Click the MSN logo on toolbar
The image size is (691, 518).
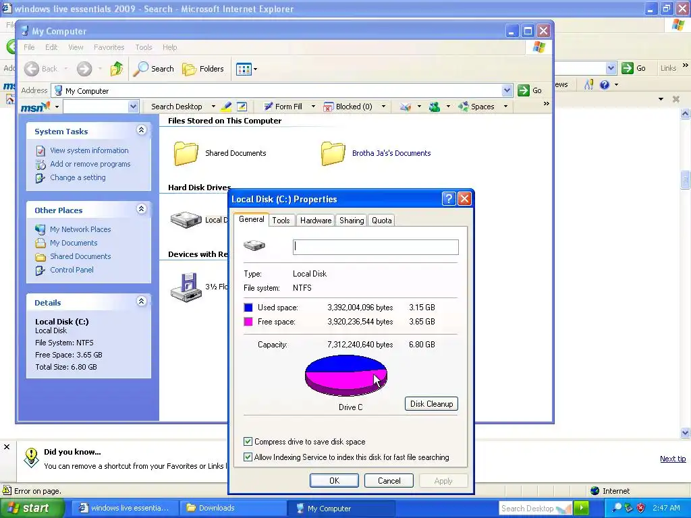point(35,107)
